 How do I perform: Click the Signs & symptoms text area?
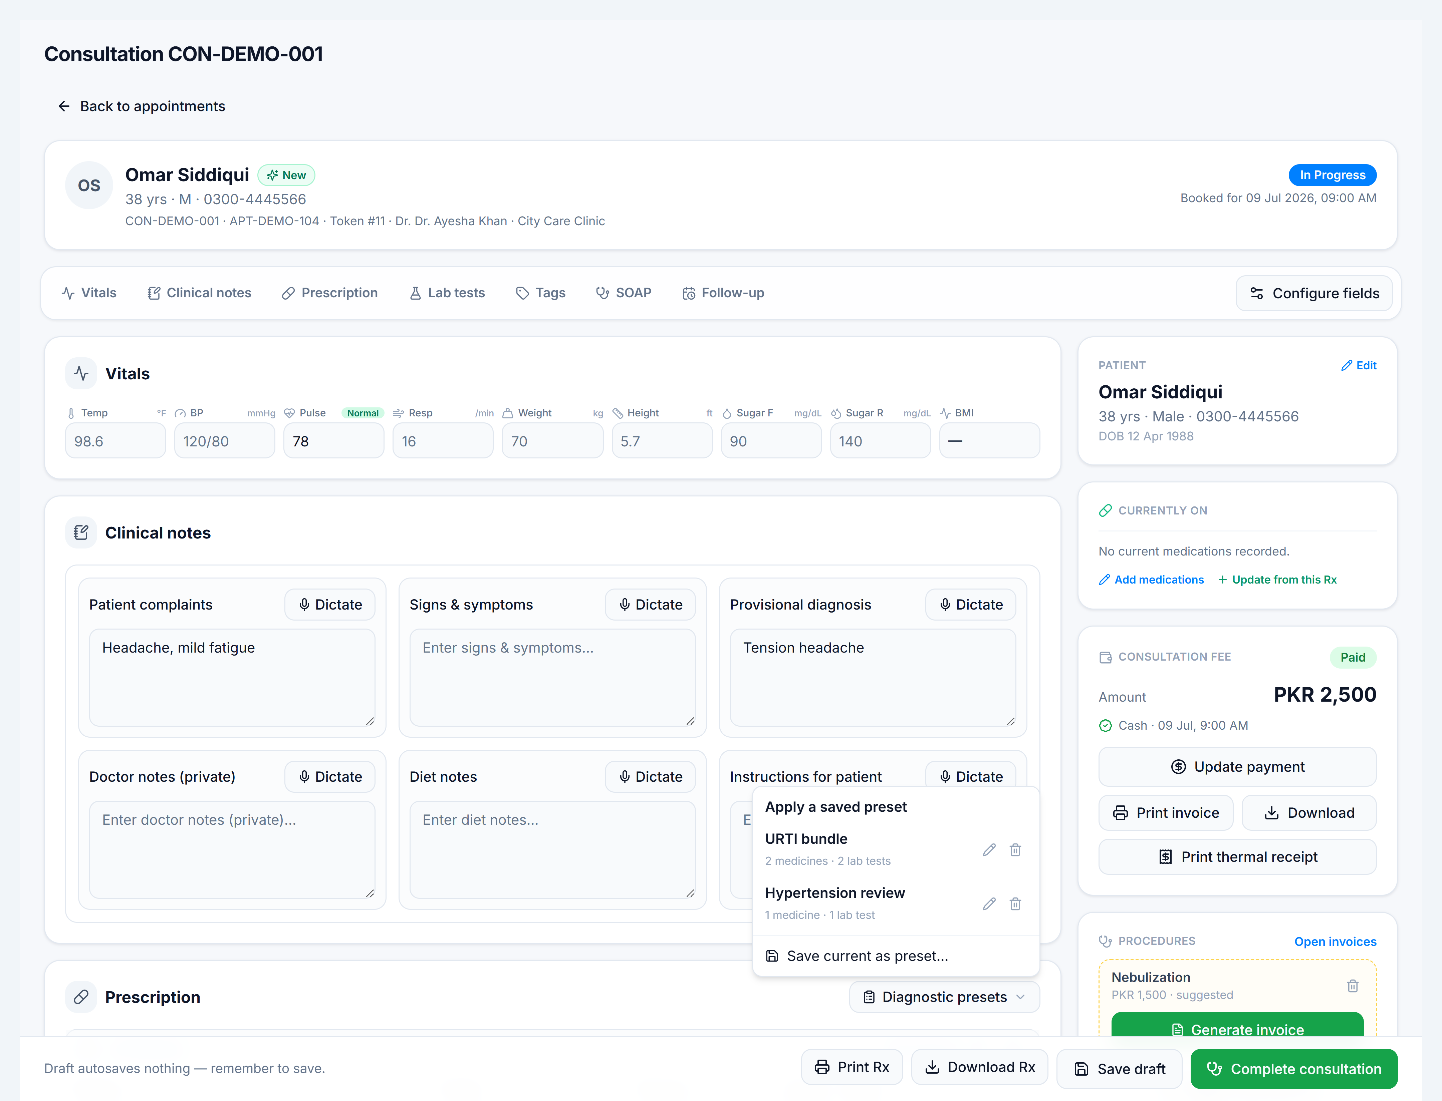tap(553, 678)
